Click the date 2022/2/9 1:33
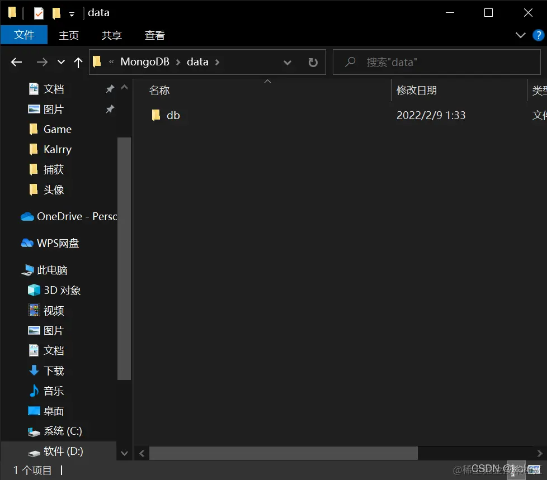The image size is (547, 480). click(x=431, y=115)
